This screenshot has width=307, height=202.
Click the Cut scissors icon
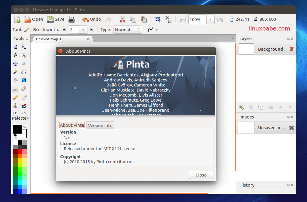click(122, 20)
